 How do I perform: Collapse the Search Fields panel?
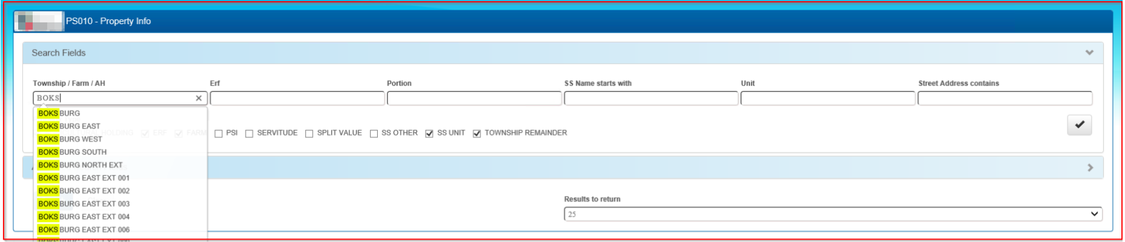coord(1089,53)
